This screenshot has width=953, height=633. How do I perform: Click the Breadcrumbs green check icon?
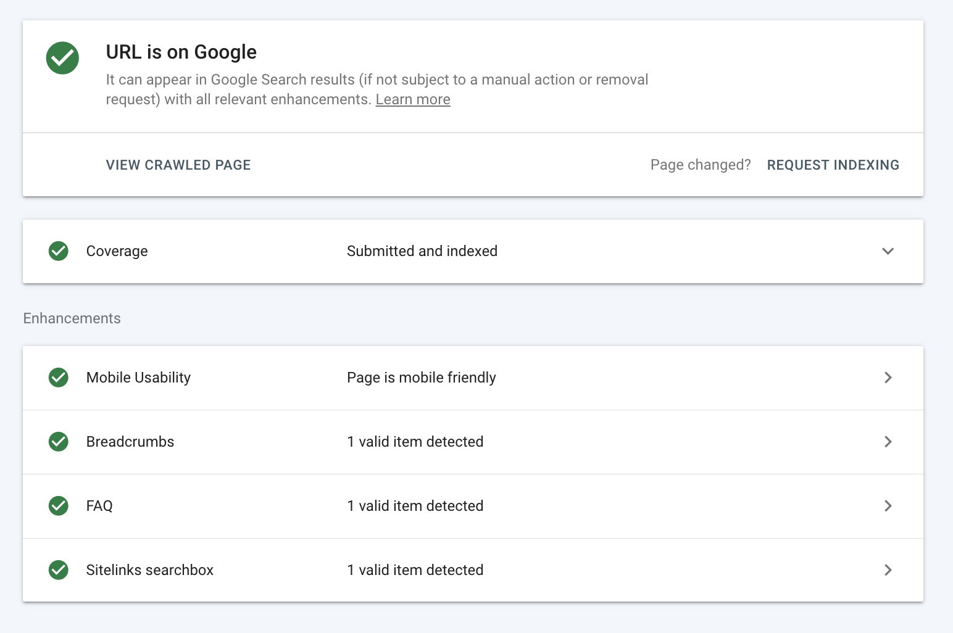[59, 442]
